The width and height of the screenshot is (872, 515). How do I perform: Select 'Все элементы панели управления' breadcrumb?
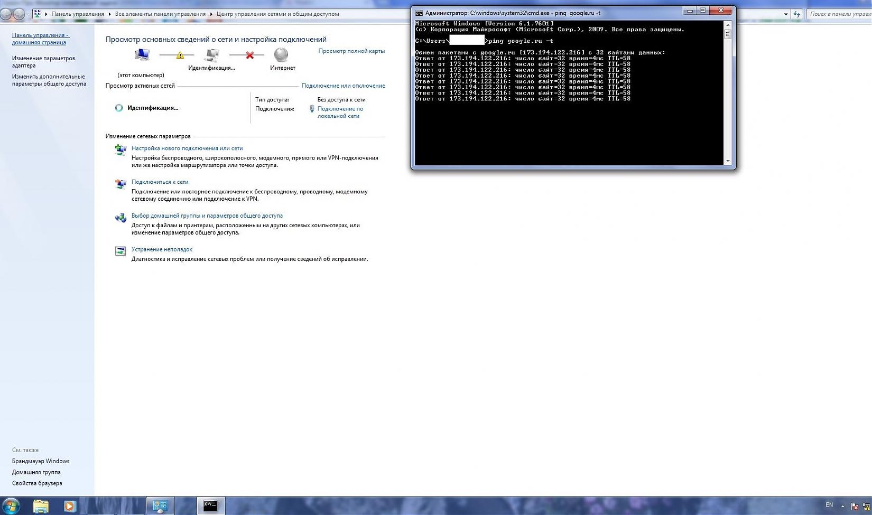[x=160, y=14]
